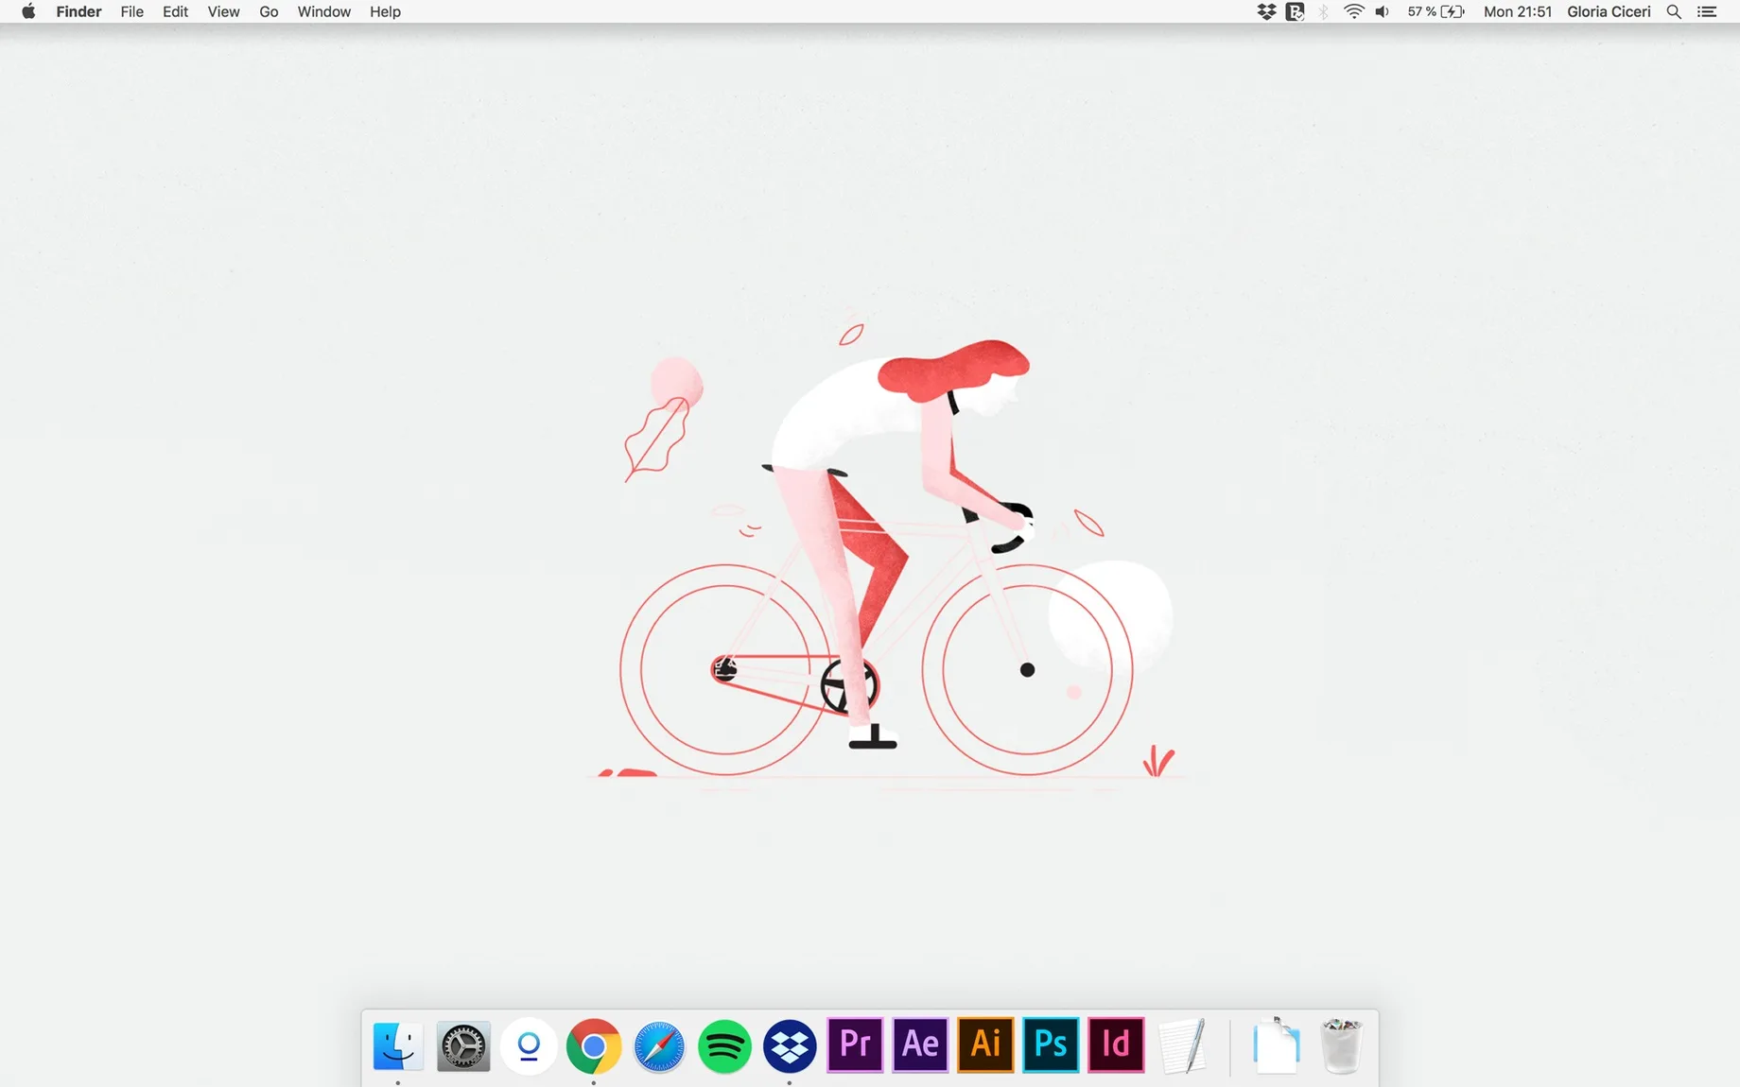This screenshot has width=1740, height=1087.
Task: Open the Go menu
Action: pyautogui.click(x=269, y=11)
